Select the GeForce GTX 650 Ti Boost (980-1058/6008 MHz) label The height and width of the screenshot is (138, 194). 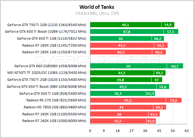46,87
